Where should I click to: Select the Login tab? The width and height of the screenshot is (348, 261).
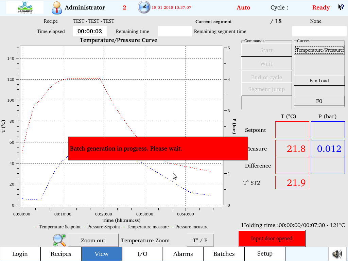coord(20,254)
